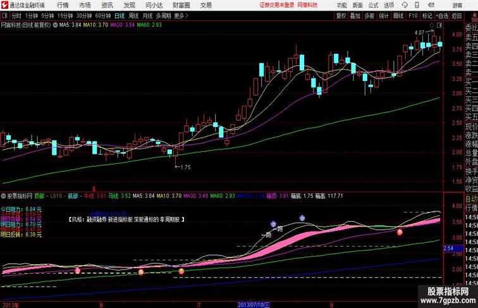Viewport: 478px width, 308px height.
Task: Expand main chart indicator dropdown beside 网宿科技
Action: 55,25
